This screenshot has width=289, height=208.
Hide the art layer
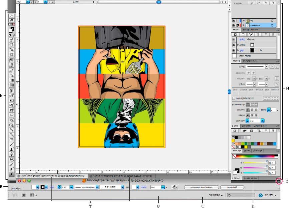pyautogui.click(x=234, y=21)
